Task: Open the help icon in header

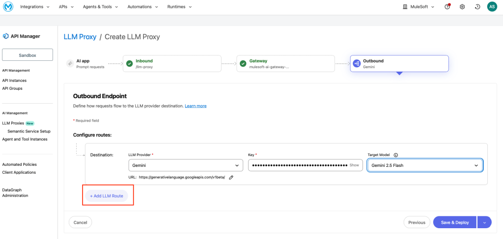Action: 447,7
